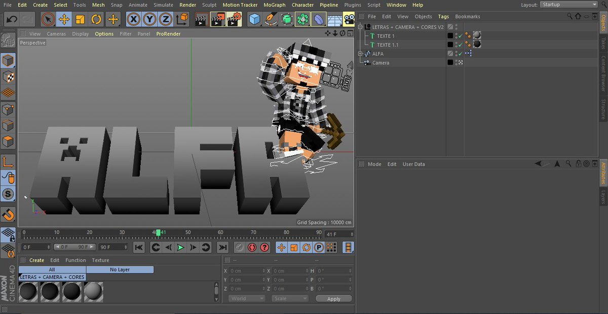Select the first material sphere swatch
Viewport: 608px width, 314px height.
[29, 291]
